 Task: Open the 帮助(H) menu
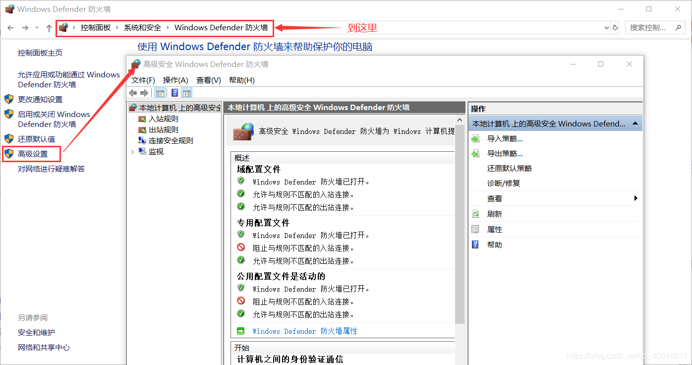(x=241, y=80)
